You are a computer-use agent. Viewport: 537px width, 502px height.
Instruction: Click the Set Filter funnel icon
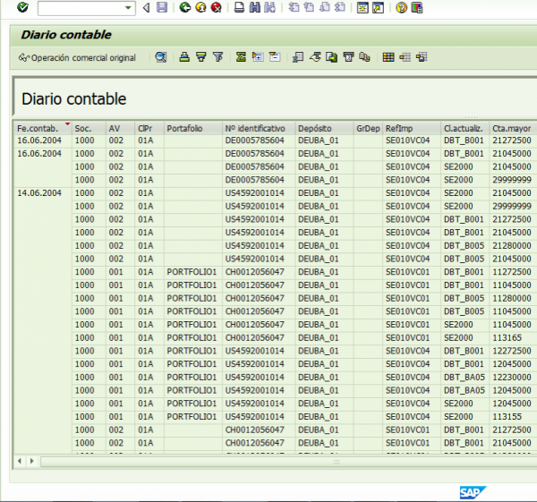[217, 57]
